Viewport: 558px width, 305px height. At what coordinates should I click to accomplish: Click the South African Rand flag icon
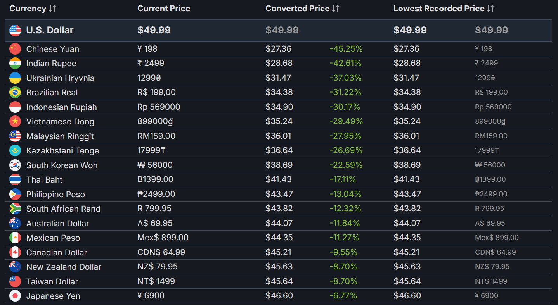(x=15, y=209)
